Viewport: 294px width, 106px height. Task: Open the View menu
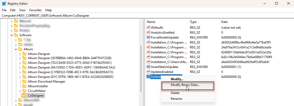point(22,10)
